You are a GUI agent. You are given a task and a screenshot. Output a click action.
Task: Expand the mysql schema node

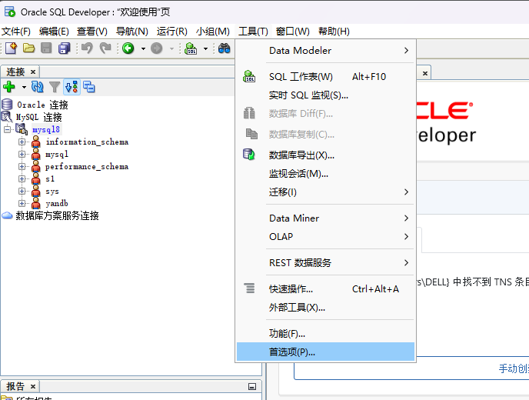[x=22, y=155]
